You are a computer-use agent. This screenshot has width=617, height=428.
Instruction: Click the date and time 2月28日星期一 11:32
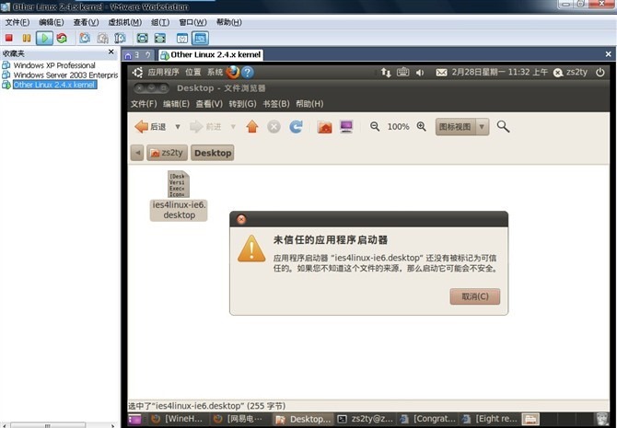[x=499, y=73]
